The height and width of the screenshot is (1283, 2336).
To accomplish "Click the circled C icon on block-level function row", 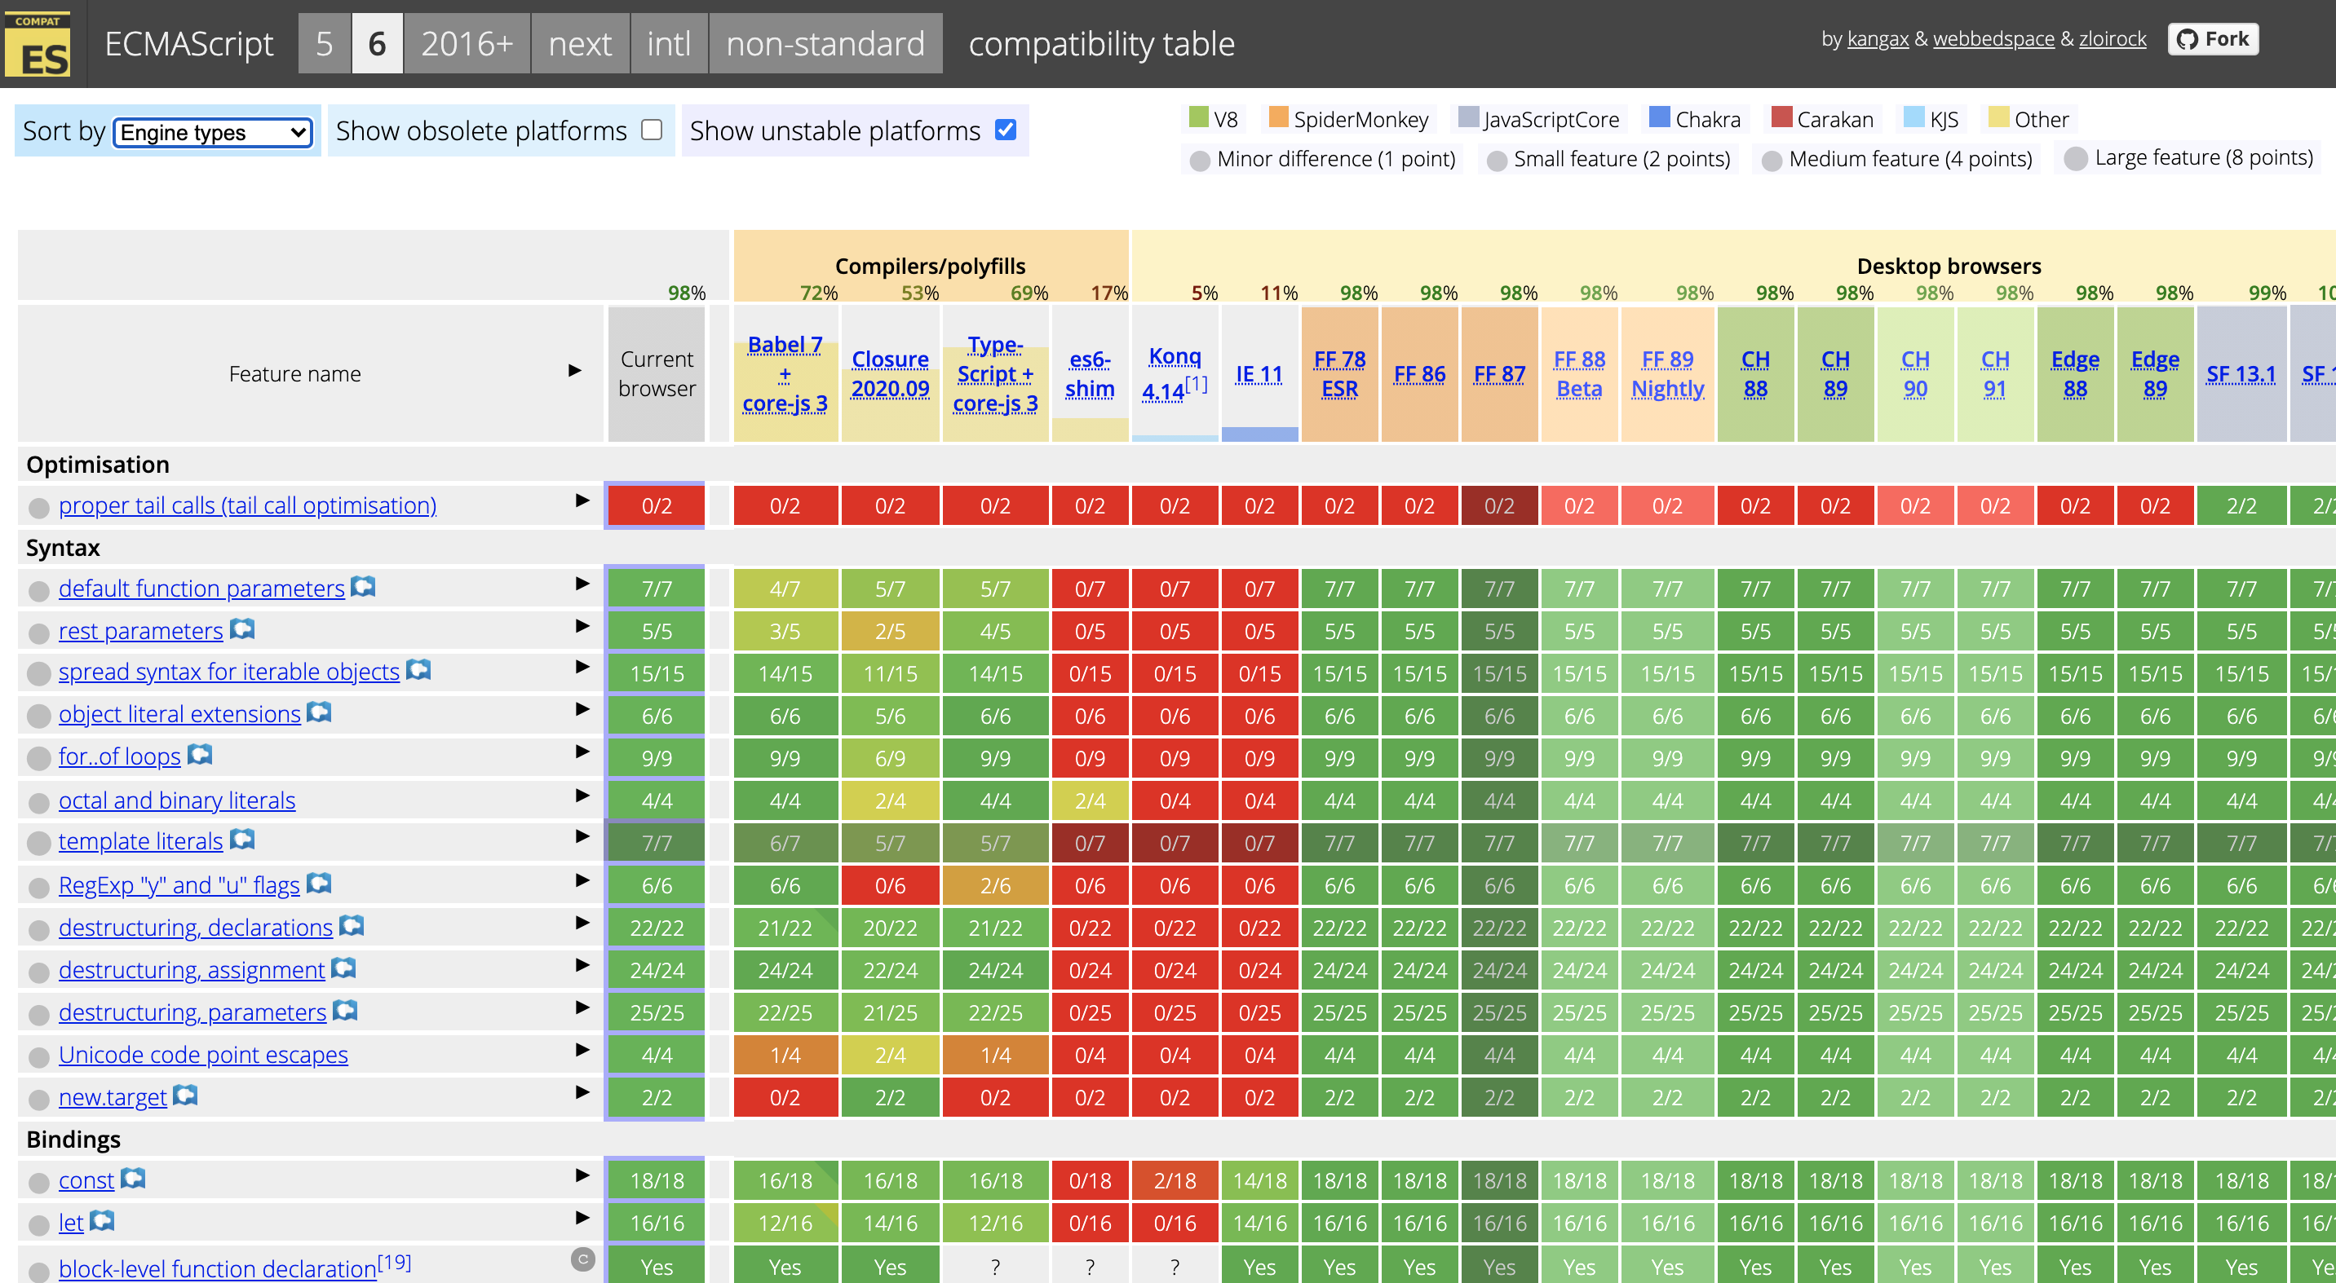I will (583, 1259).
